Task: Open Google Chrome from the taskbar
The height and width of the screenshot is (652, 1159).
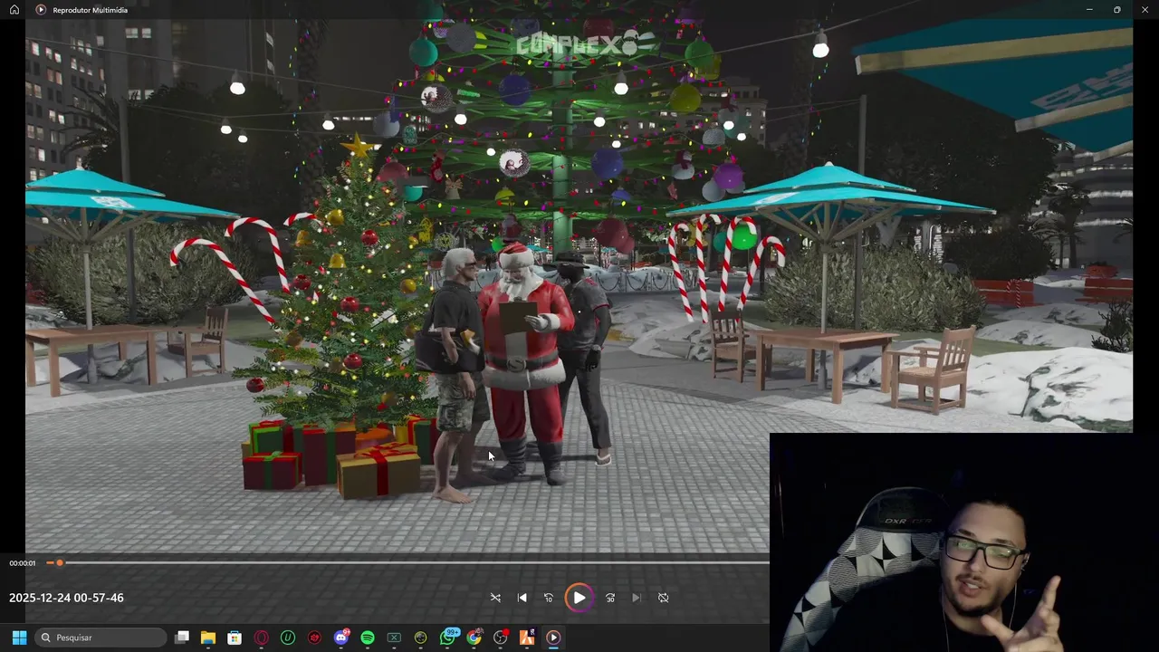Action: click(474, 638)
